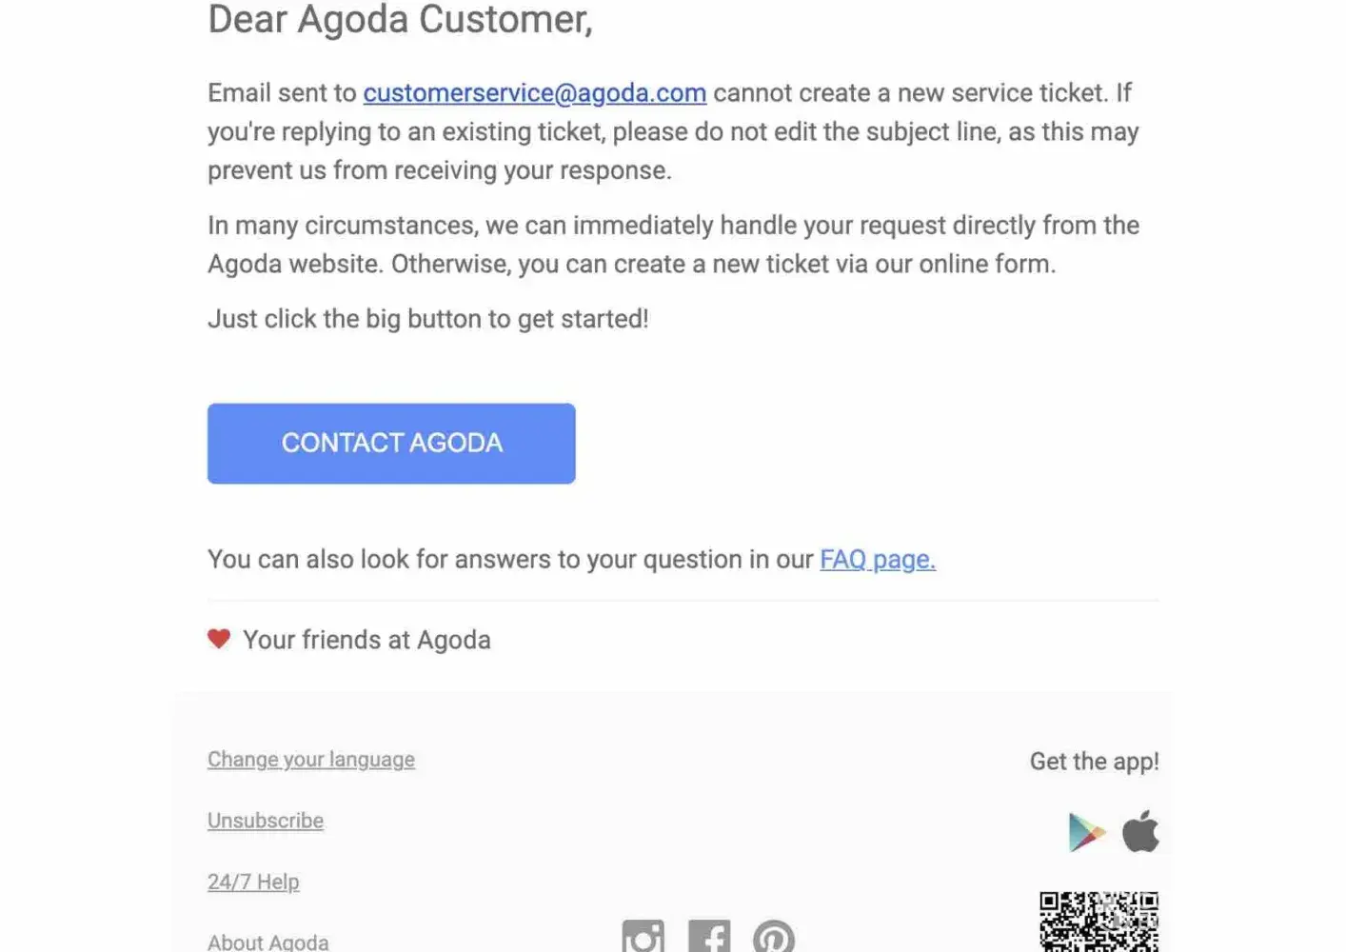Click the Google Play store icon
The width and height of the screenshot is (1346, 952).
tap(1086, 832)
